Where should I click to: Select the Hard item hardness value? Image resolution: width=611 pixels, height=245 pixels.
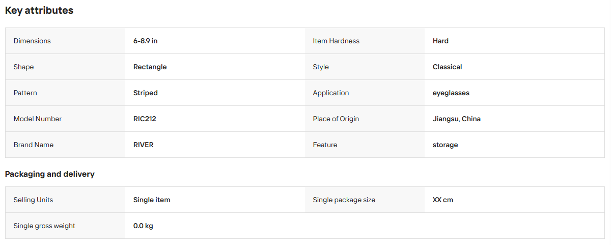pos(440,41)
